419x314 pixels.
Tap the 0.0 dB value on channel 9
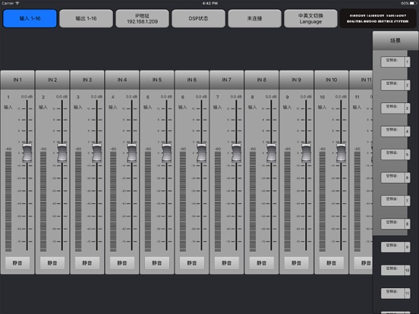(x=306, y=96)
